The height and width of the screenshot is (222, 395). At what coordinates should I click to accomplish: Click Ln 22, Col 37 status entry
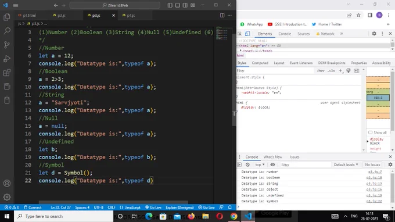[x=60, y=207]
